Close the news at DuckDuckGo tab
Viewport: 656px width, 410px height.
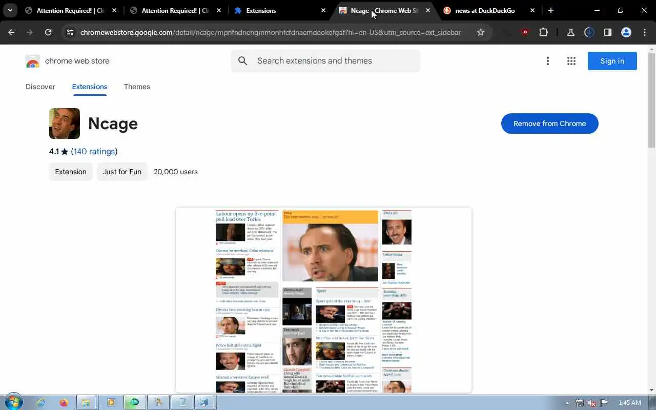[x=532, y=10]
